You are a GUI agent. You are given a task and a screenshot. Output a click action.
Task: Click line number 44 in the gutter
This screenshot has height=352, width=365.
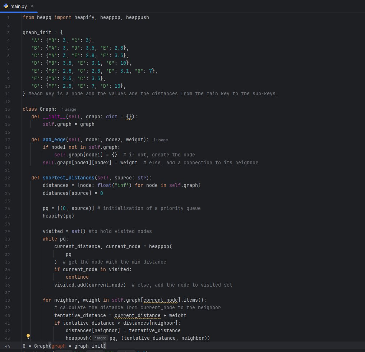point(8,346)
